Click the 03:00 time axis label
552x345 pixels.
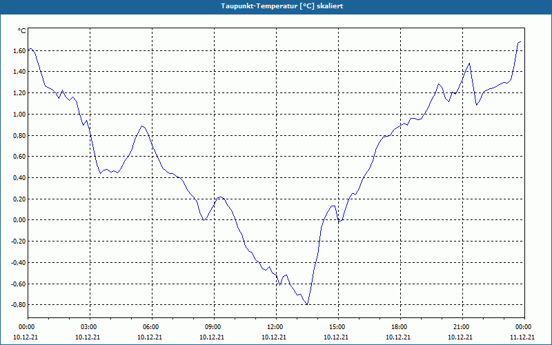[x=90, y=327]
